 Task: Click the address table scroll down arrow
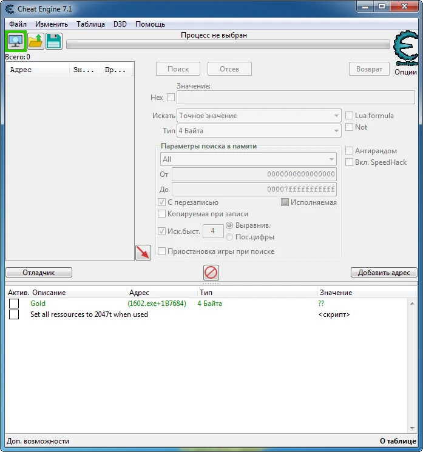(x=412, y=428)
